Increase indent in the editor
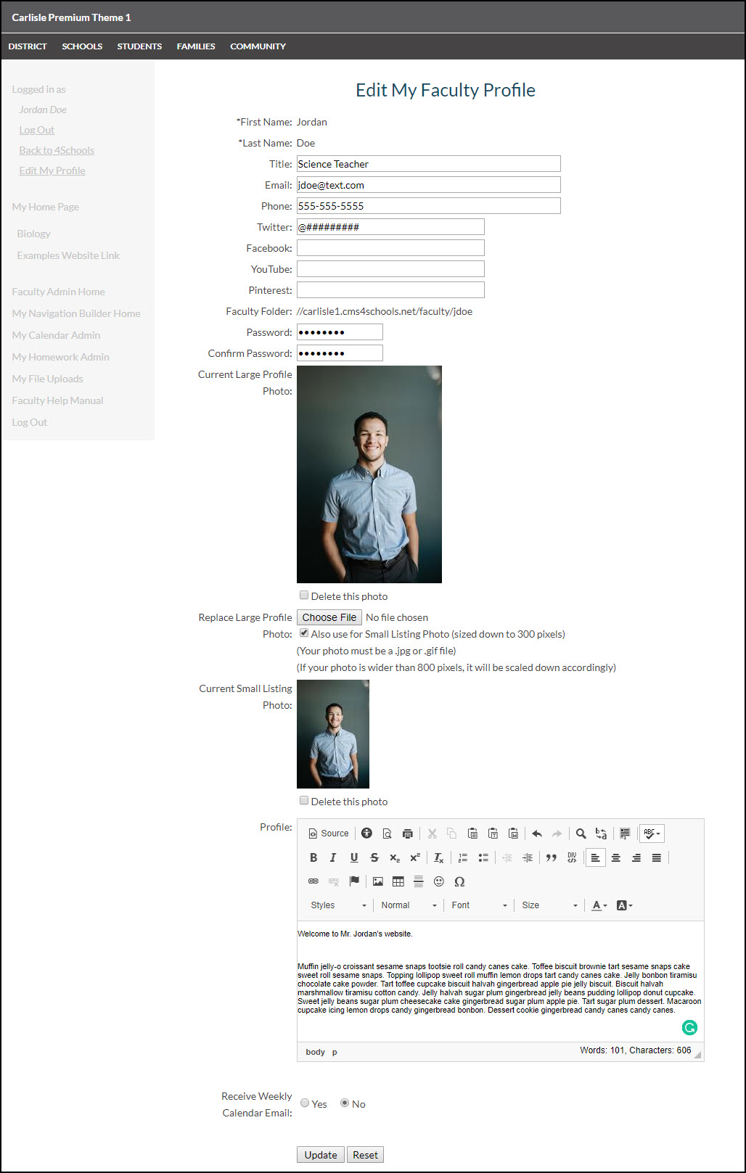This screenshot has width=746, height=1173. [x=528, y=857]
